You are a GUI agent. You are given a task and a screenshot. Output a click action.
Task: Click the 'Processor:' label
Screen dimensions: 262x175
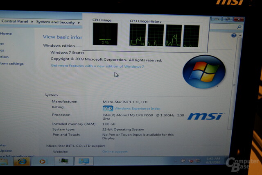click(x=61, y=115)
